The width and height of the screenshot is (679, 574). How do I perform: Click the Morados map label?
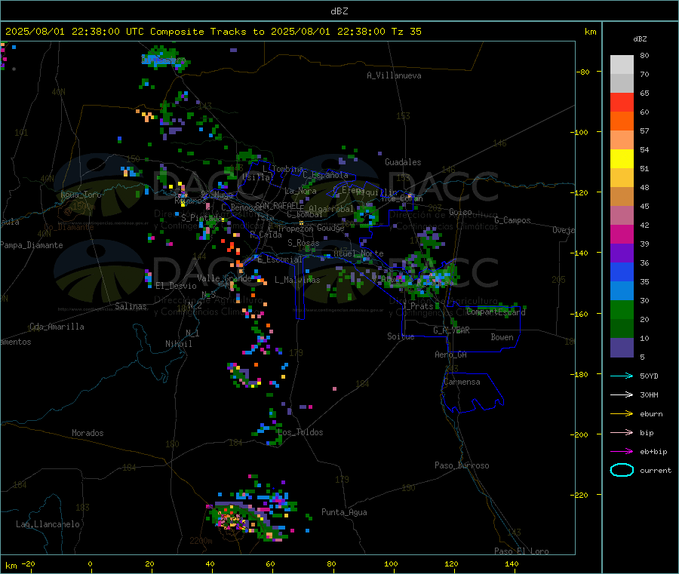88,433
